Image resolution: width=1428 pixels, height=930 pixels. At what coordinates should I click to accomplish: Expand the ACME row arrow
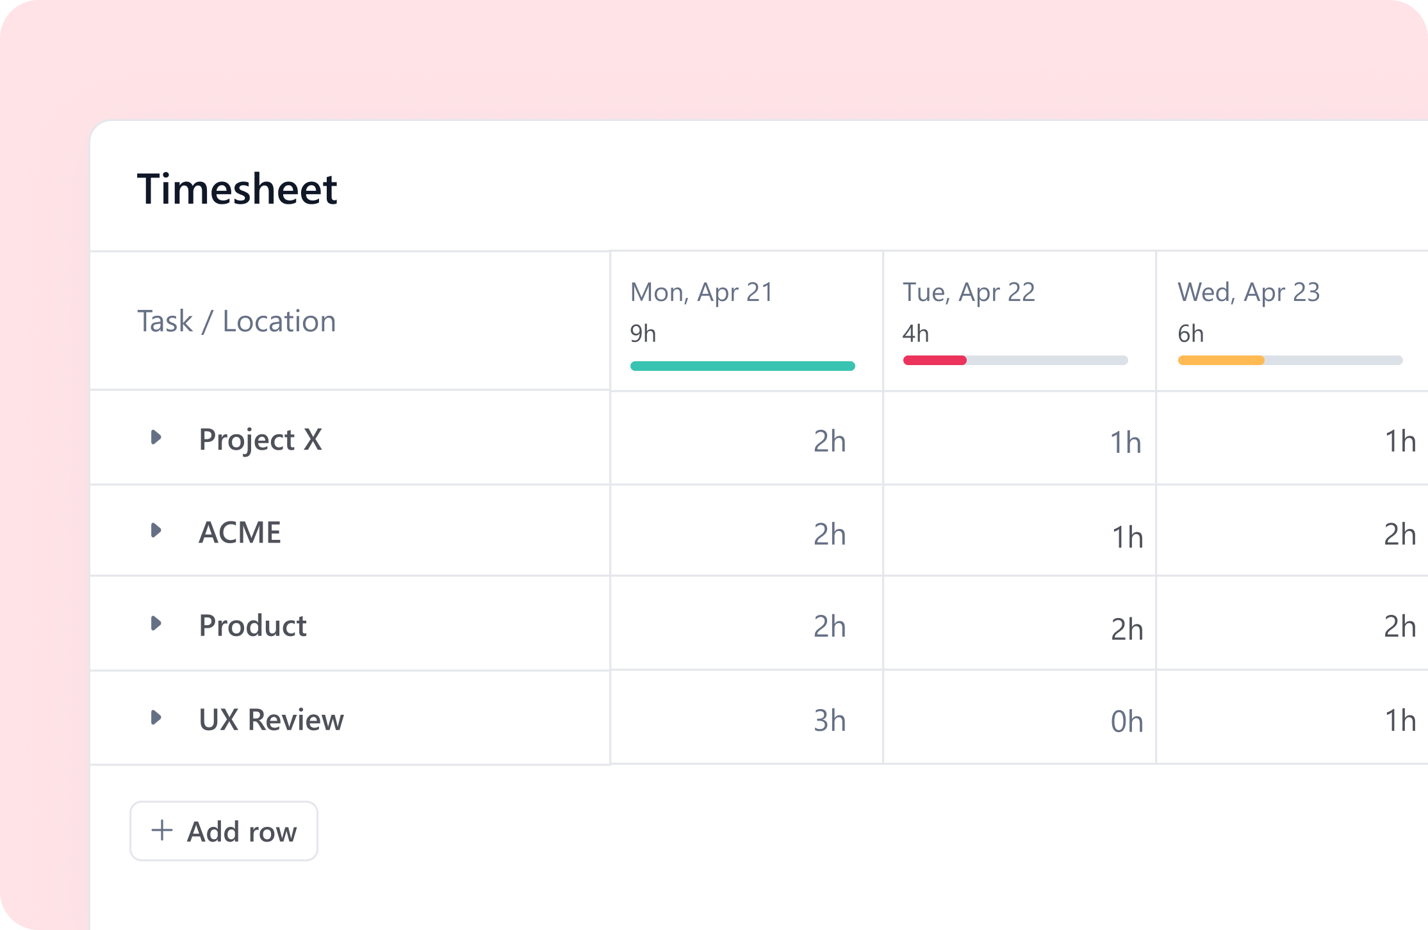(156, 531)
